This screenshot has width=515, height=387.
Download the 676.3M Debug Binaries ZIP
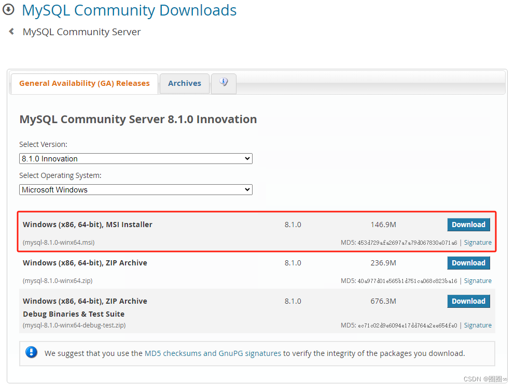[468, 301]
